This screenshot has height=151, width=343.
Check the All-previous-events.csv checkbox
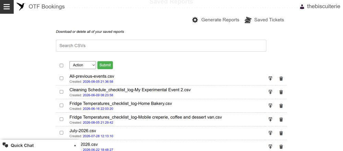[61, 78]
